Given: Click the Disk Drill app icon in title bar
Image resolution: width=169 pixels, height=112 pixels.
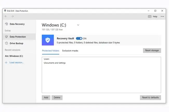Looking at the screenshot, I should 5,11.
